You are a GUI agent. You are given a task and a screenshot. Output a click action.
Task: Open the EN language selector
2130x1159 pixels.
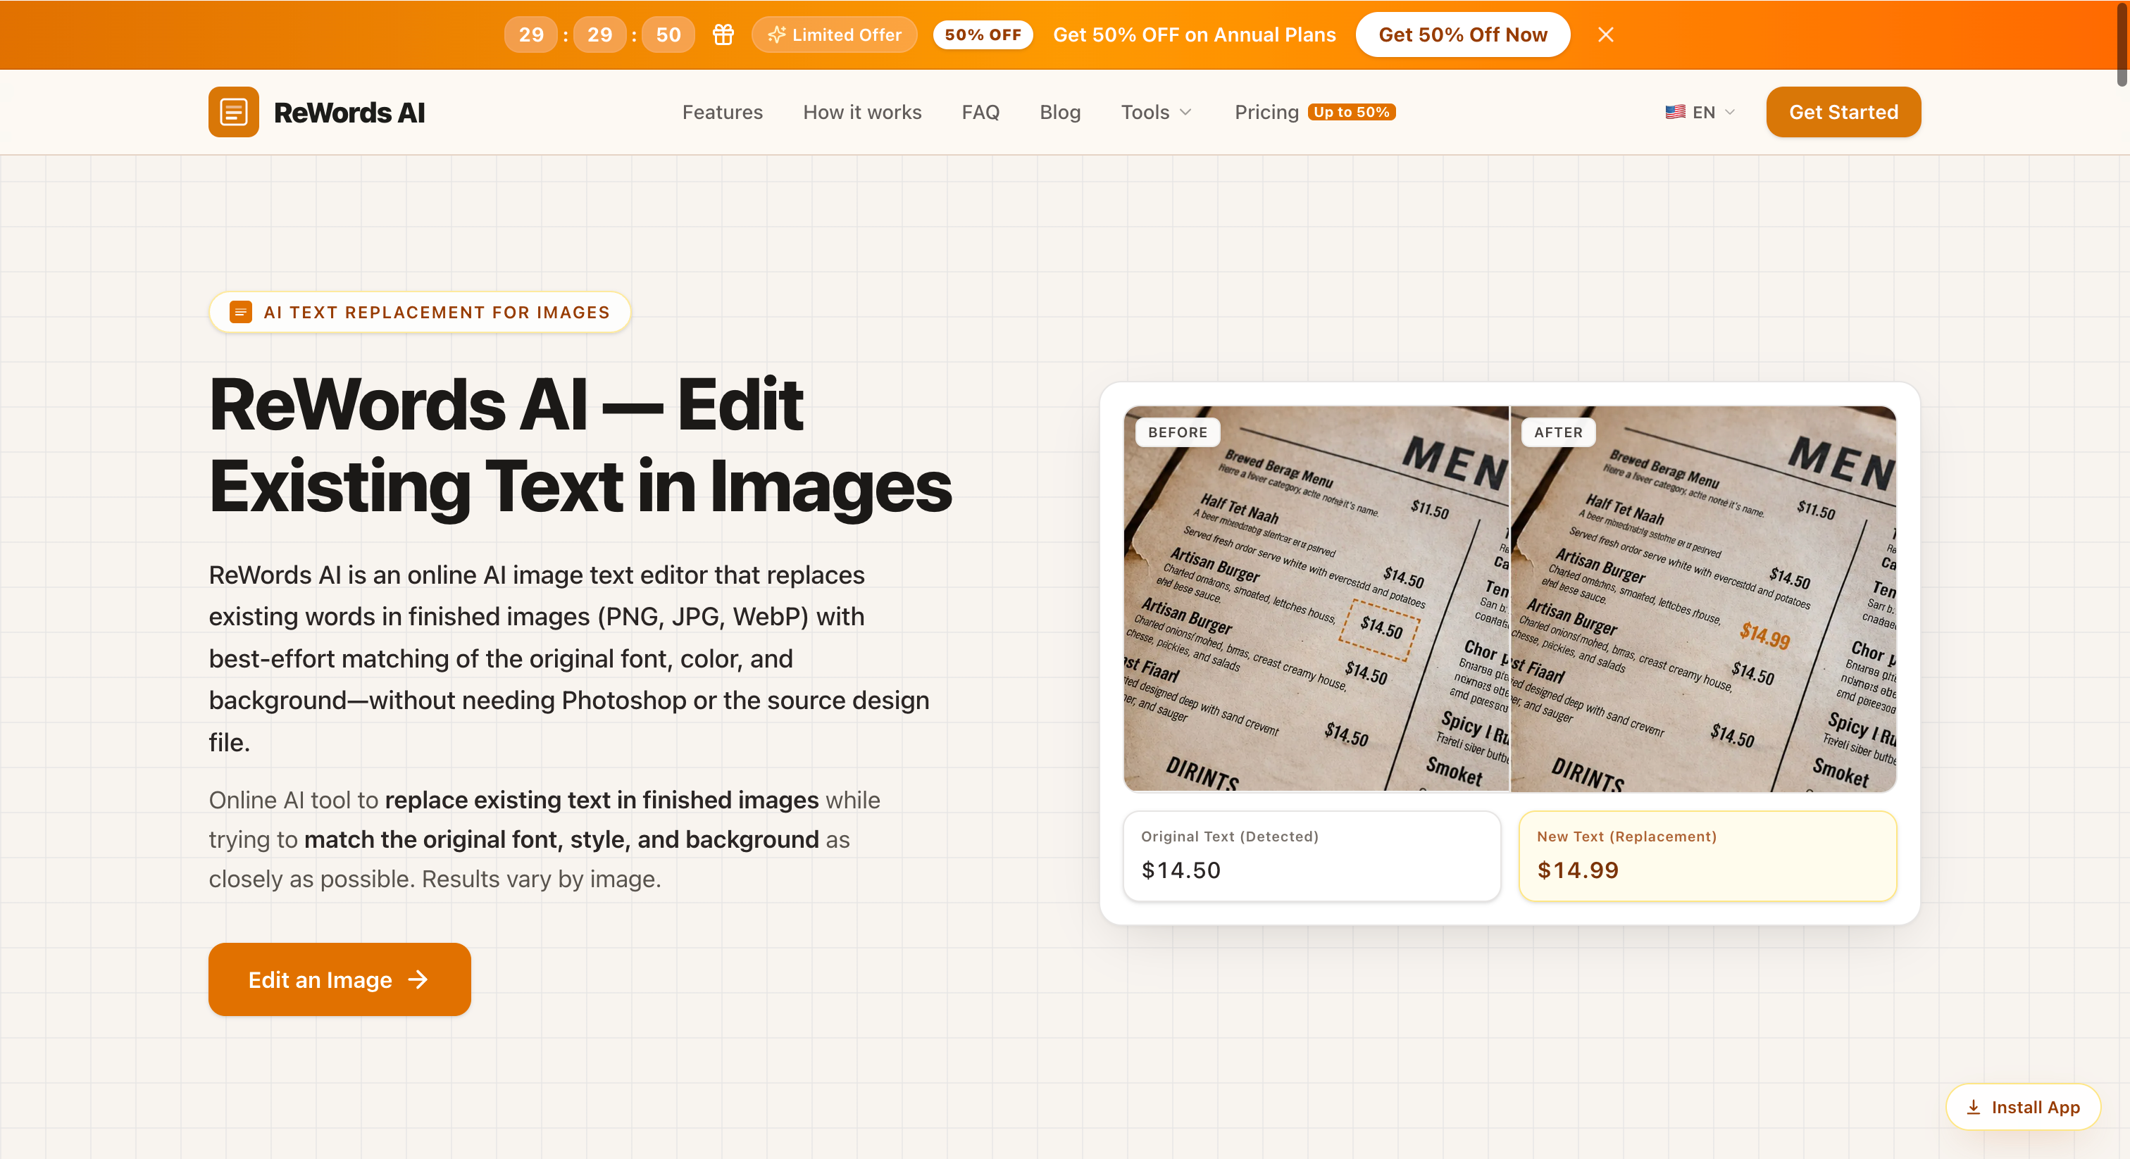tap(1700, 111)
